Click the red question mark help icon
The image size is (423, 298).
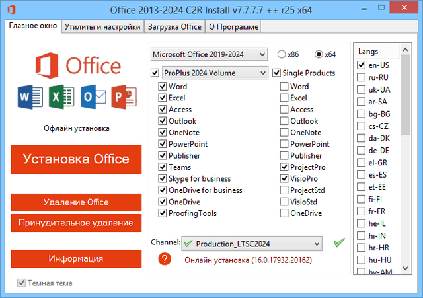click(165, 260)
